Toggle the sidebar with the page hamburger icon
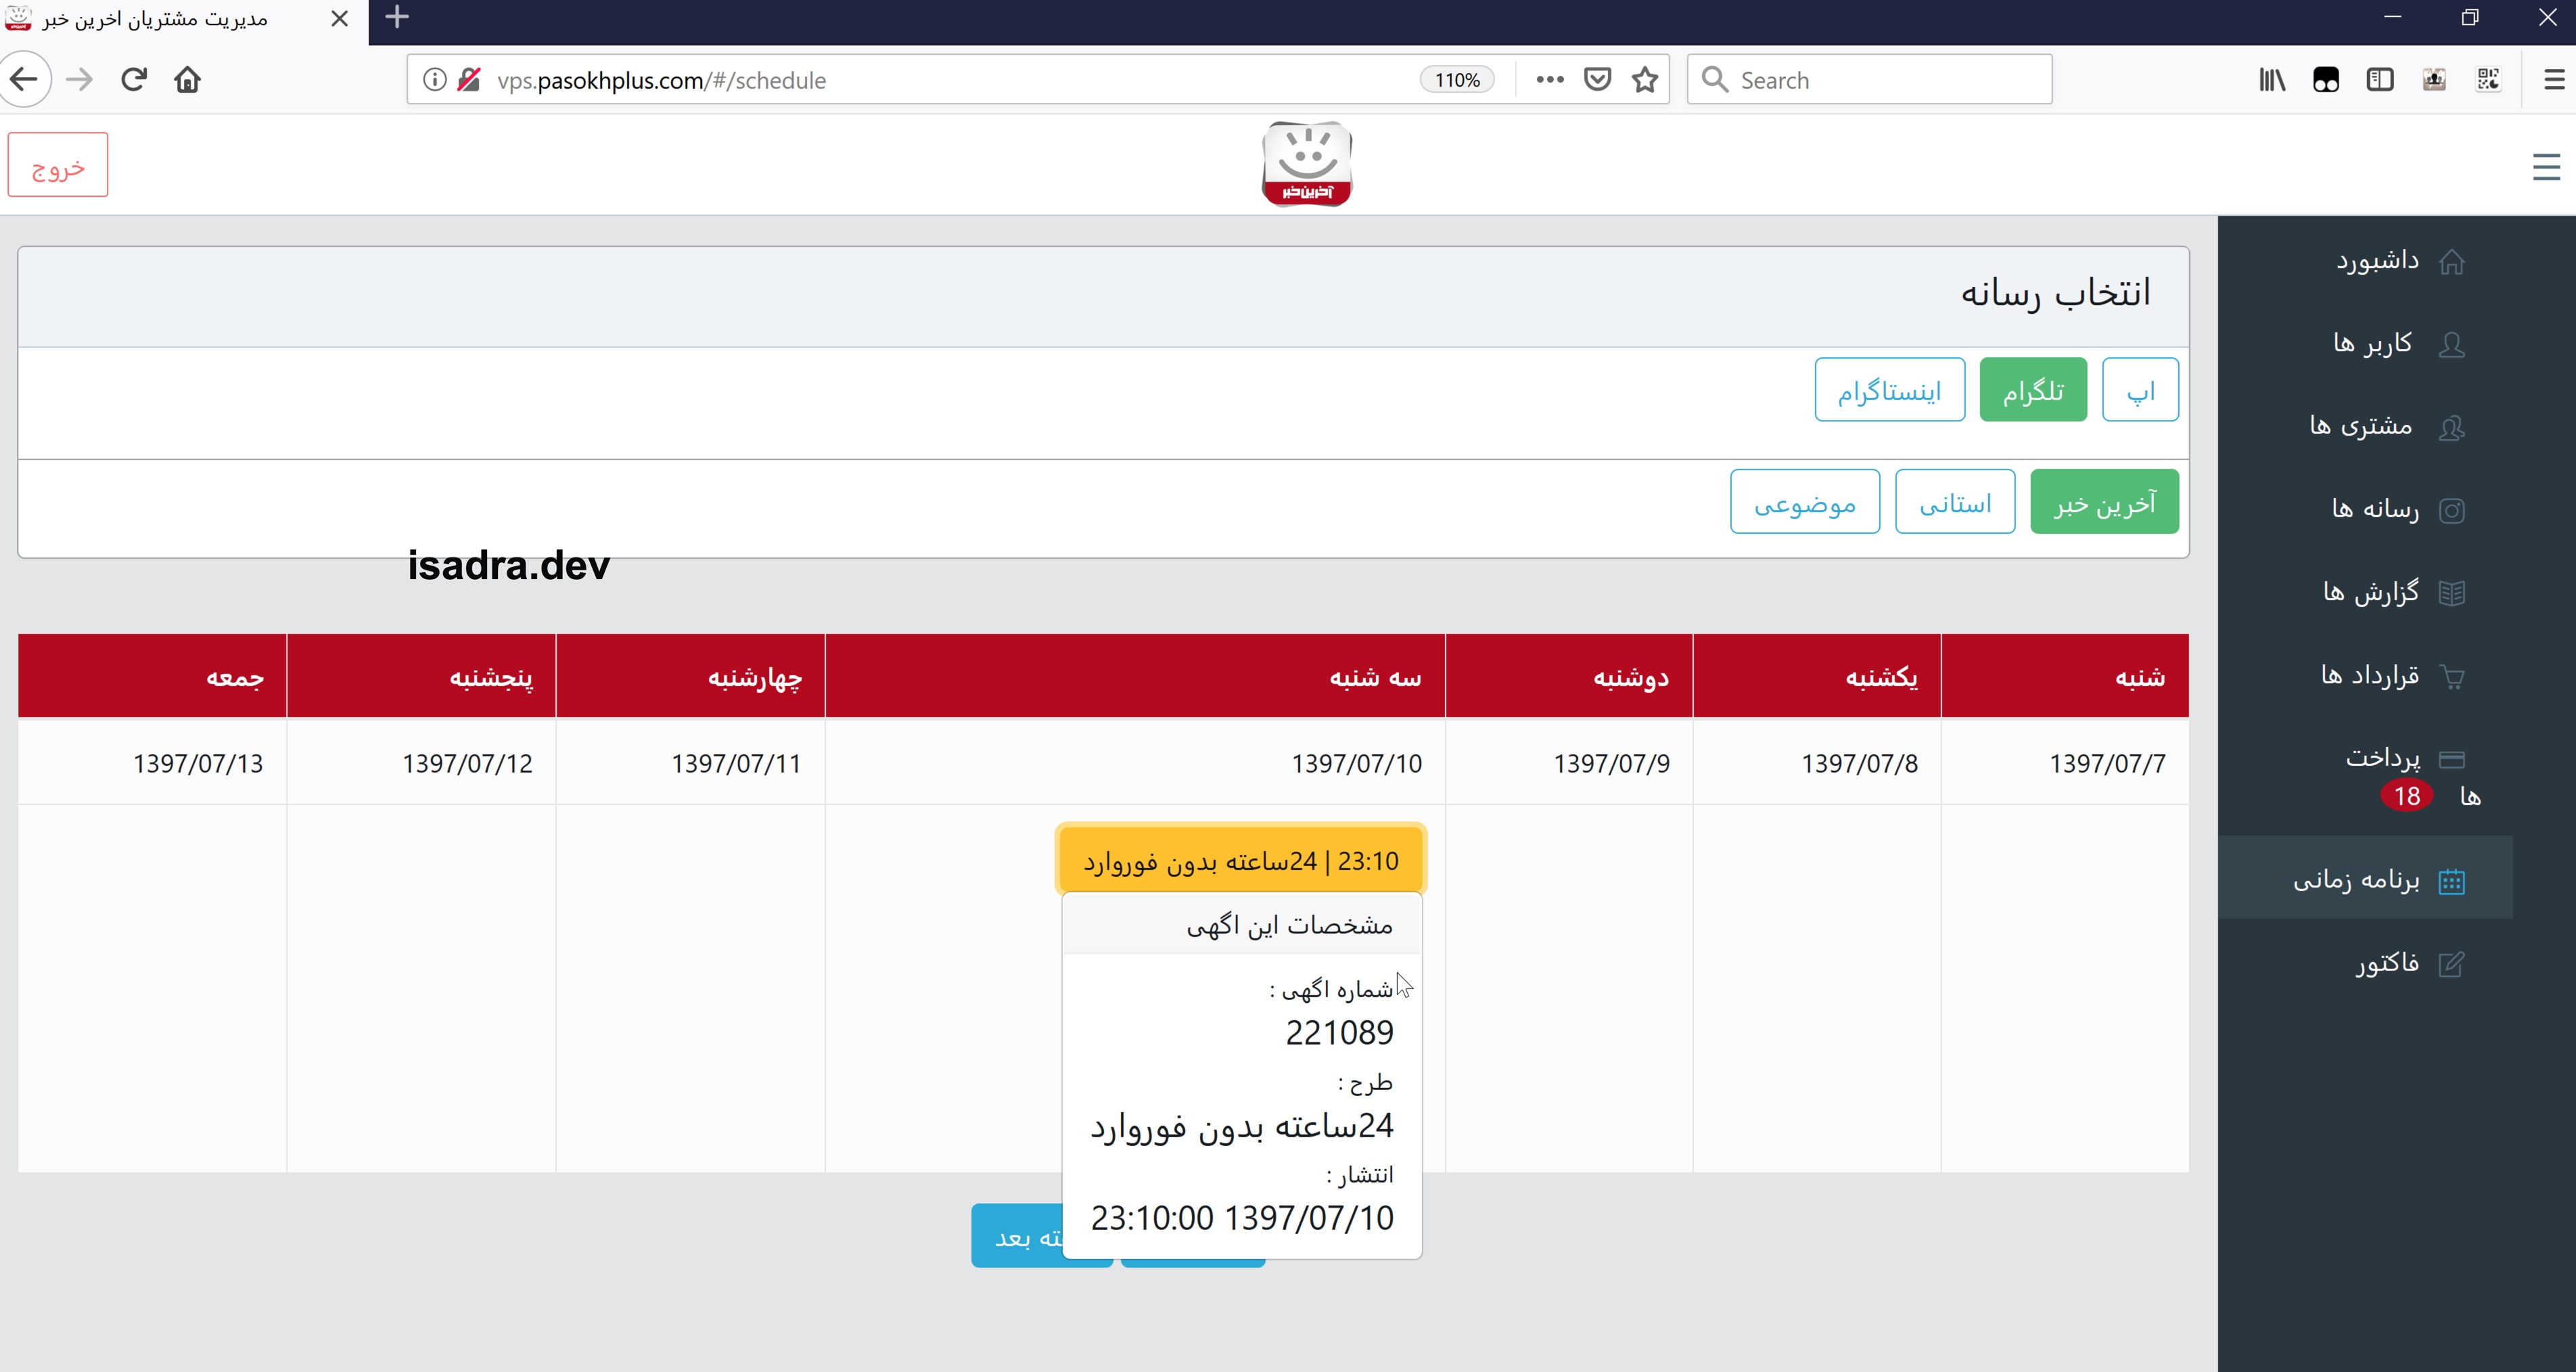Screen dimensions: 2576x1372 pyautogui.click(x=2546, y=167)
